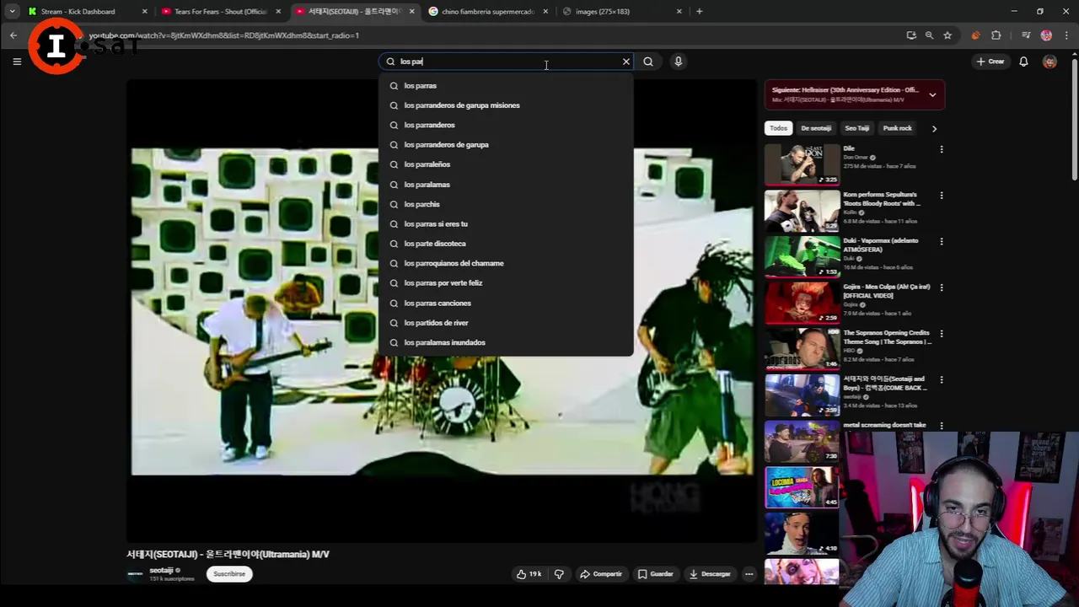Install app via address bar icon
1079x607 pixels.
tap(911, 35)
